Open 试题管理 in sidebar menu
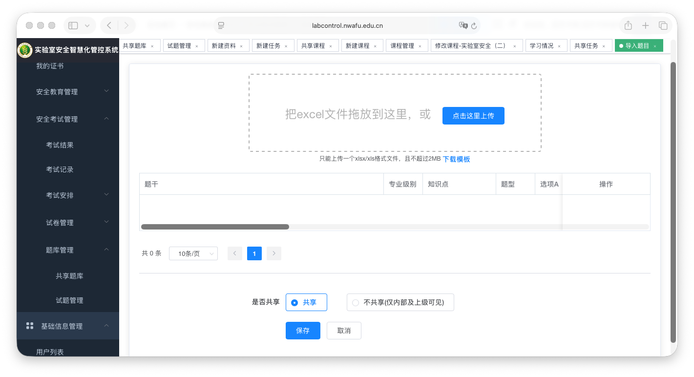Viewport: 694px width, 377px height. 69,300
